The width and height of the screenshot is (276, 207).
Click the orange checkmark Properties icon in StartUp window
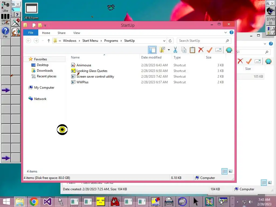pyautogui.click(x=209, y=50)
